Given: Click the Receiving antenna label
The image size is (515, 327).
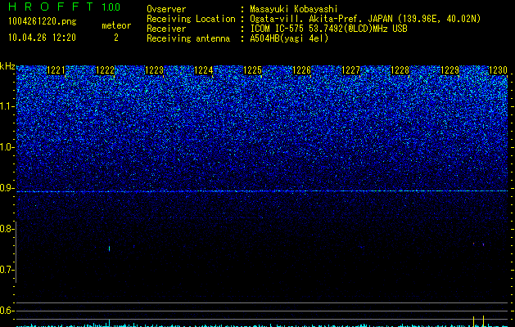Looking at the screenshot, I should coord(188,38).
